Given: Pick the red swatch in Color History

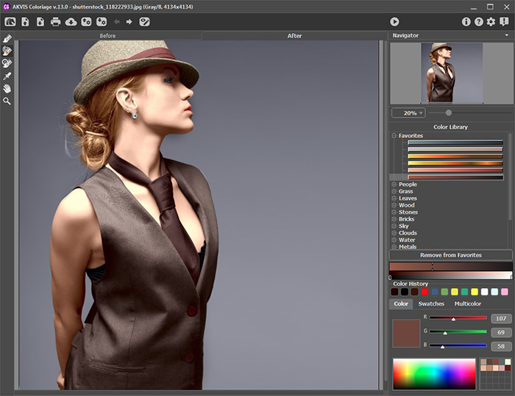Looking at the screenshot, I should 425,292.
